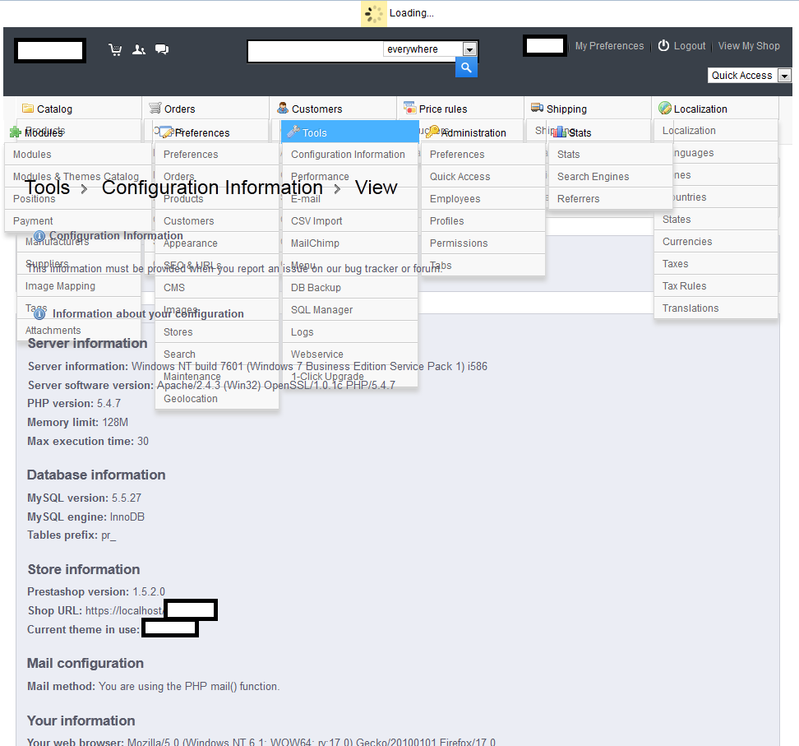799x746 pixels.
Task: Click the Prestashop version 1.5.2.0 value
Action: click(149, 591)
